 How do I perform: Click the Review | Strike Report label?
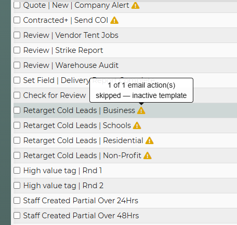(63, 50)
